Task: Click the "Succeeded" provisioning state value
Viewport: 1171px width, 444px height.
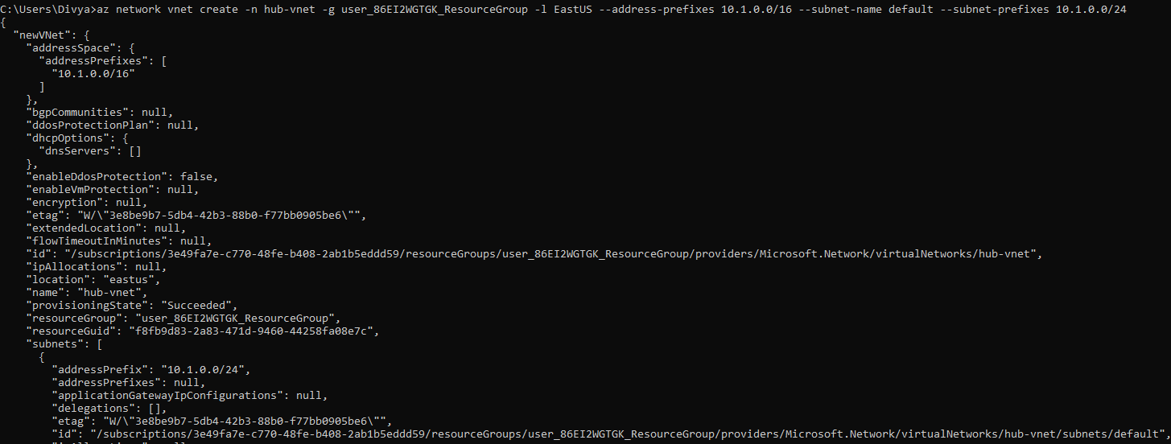Action: pyautogui.click(x=200, y=305)
